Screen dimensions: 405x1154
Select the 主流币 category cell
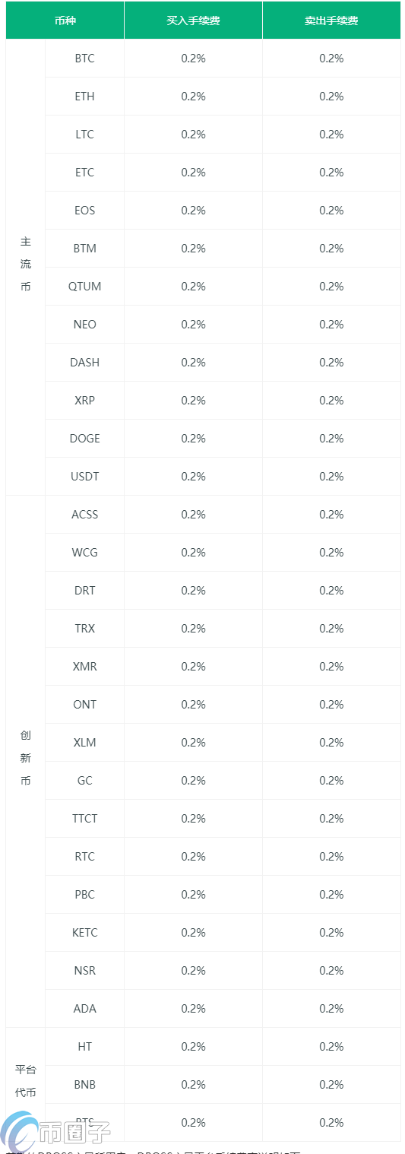pos(26,268)
